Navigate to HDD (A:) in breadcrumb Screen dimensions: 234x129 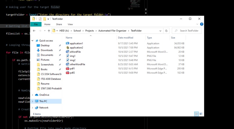pos(64,31)
